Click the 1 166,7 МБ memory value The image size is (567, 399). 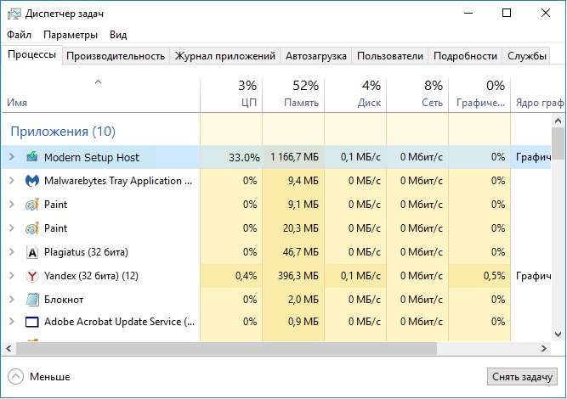[295, 157]
